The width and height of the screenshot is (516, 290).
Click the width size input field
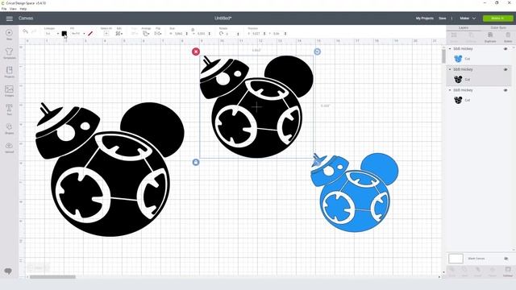click(179, 34)
